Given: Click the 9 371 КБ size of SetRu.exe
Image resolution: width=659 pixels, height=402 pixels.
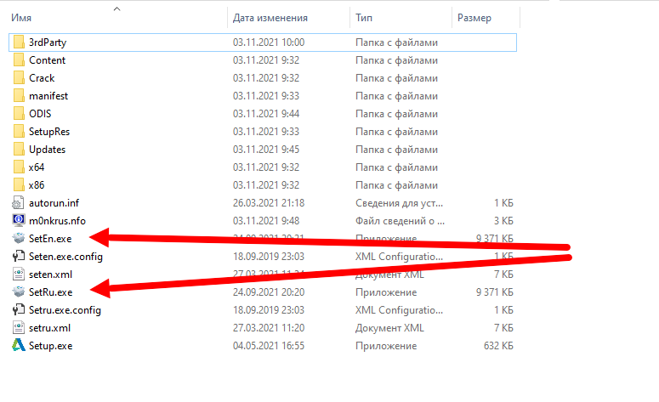Looking at the screenshot, I should (495, 292).
